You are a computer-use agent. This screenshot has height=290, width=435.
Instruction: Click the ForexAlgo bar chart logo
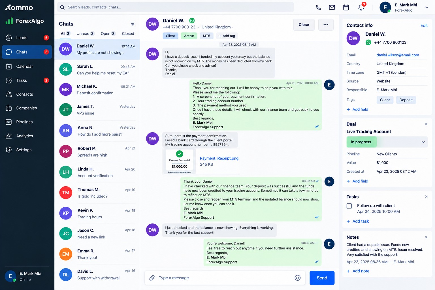coord(9,21)
